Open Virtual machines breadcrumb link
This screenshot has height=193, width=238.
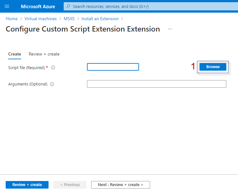click(41, 19)
